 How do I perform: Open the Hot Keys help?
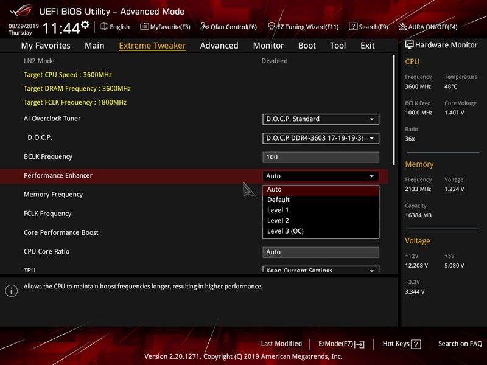pos(402,344)
